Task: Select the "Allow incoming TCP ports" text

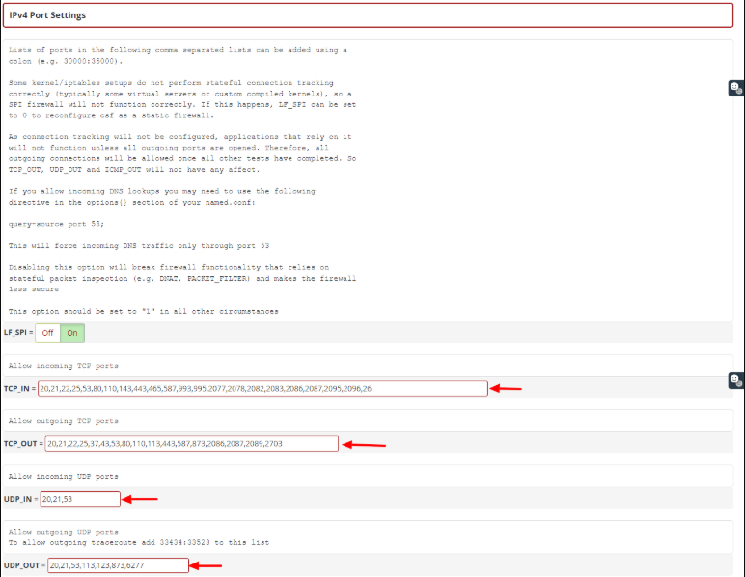Action: [x=63, y=366]
